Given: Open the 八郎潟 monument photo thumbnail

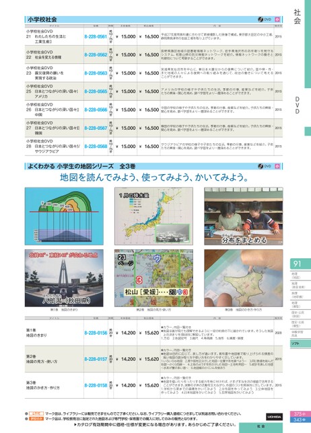Looking at the screenshot, I should click(x=64, y=278).
